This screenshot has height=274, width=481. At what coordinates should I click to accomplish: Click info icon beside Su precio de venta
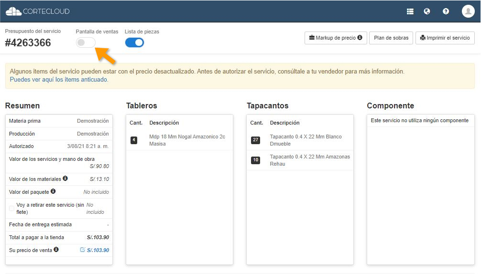pos(56,250)
